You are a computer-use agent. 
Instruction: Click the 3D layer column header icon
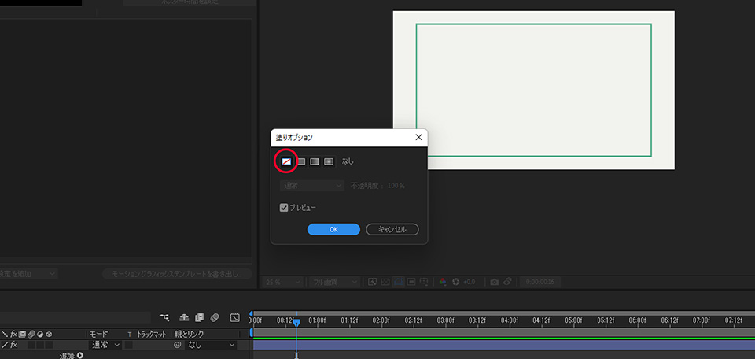click(x=49, y=334)
